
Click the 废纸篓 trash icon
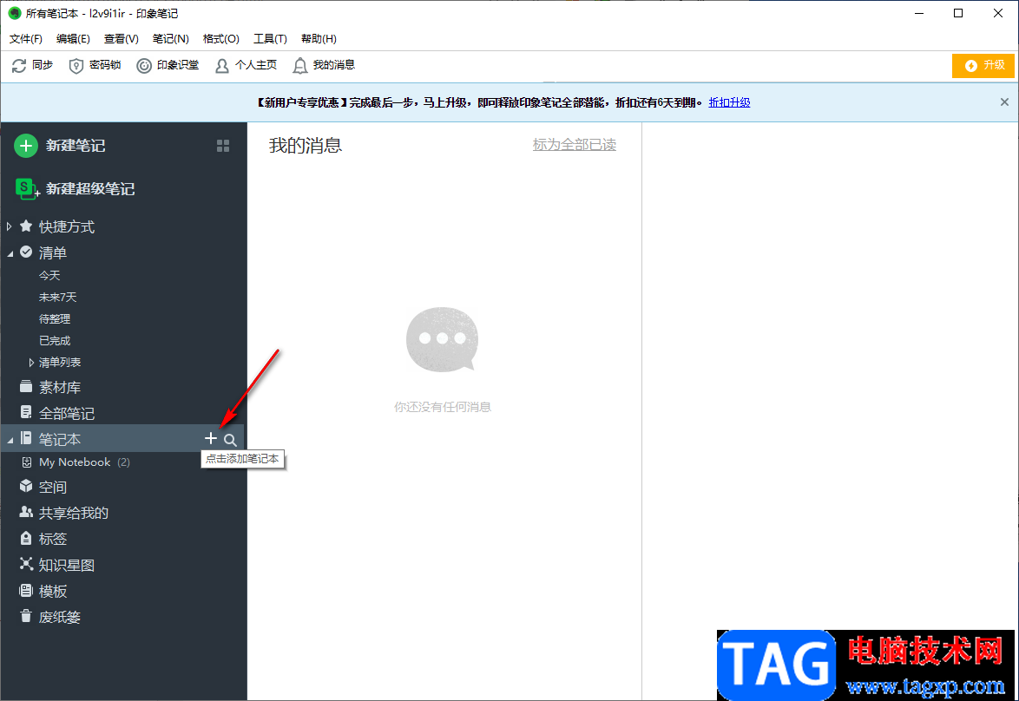tap(26, 616)
